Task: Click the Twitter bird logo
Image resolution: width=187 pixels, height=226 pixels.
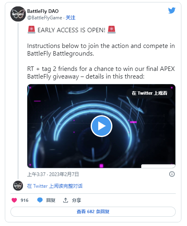Action: tap(172, 10)
